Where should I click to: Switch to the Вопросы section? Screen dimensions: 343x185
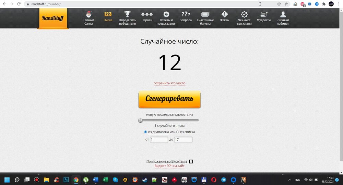[186, 18]
